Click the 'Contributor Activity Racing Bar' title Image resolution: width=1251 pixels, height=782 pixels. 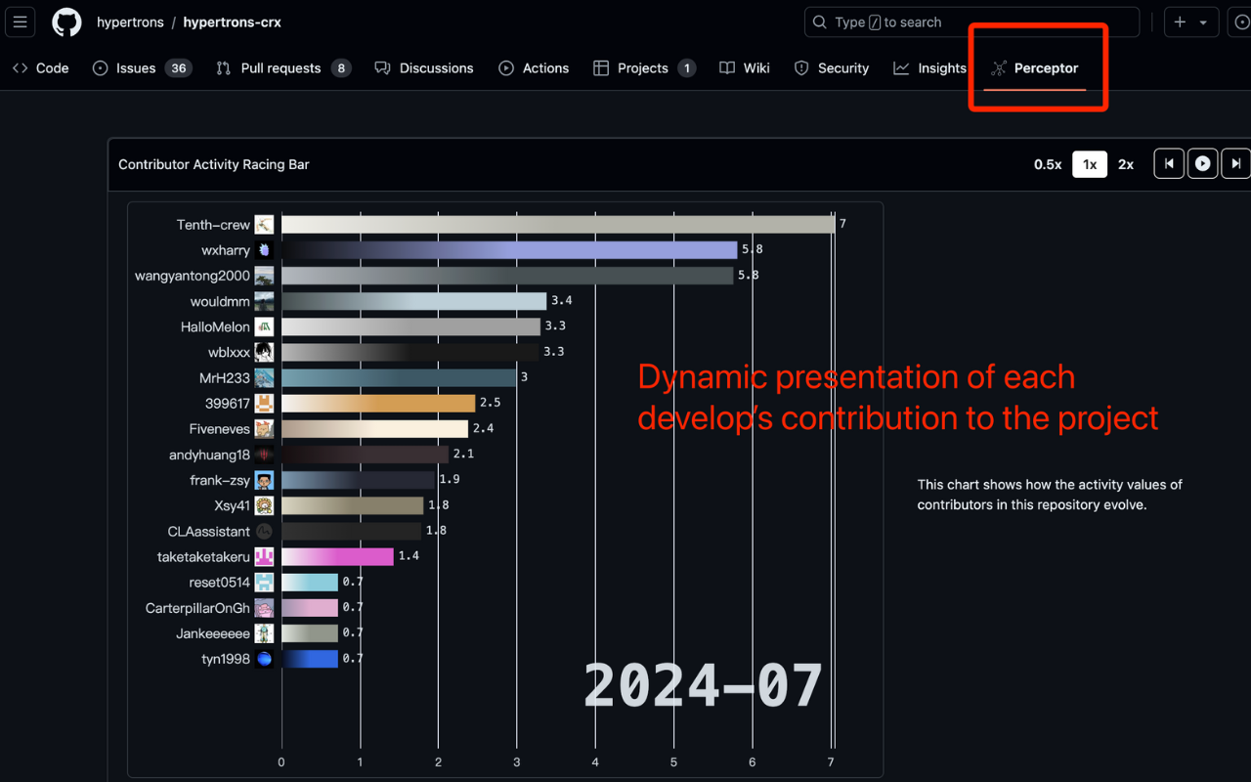pyautogui.click(x=214, y=164)
